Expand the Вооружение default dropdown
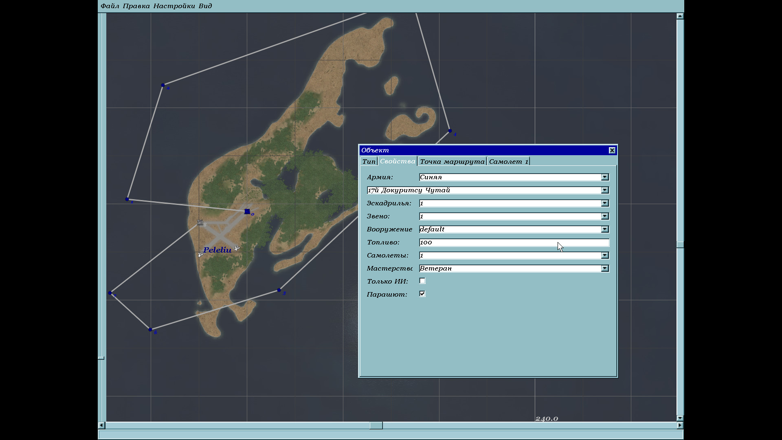This screenshot has width=782, height=440. pos(605,229)
